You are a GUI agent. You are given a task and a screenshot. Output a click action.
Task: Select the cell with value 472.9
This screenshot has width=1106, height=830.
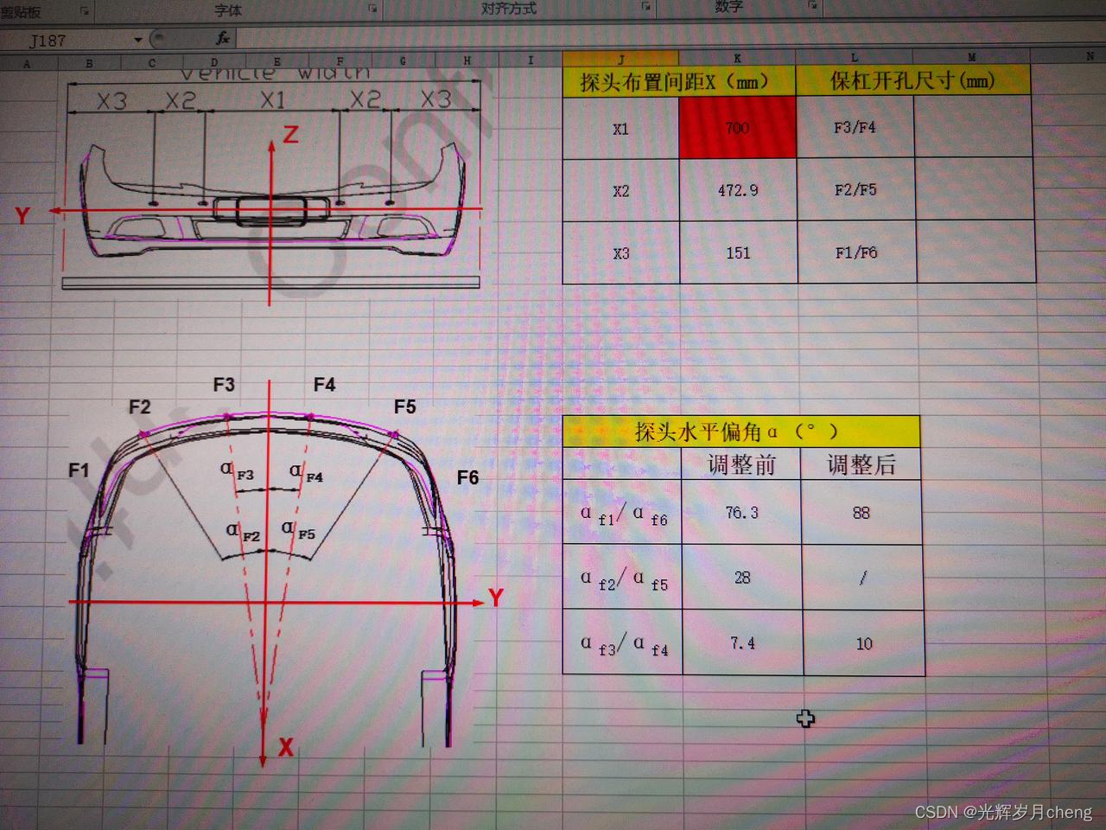tap(738, 190)
